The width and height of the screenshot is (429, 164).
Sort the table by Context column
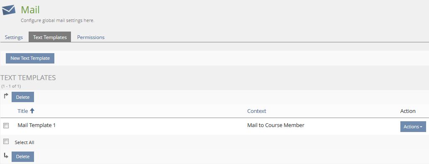pyautogui.click(x=257, y=111)
